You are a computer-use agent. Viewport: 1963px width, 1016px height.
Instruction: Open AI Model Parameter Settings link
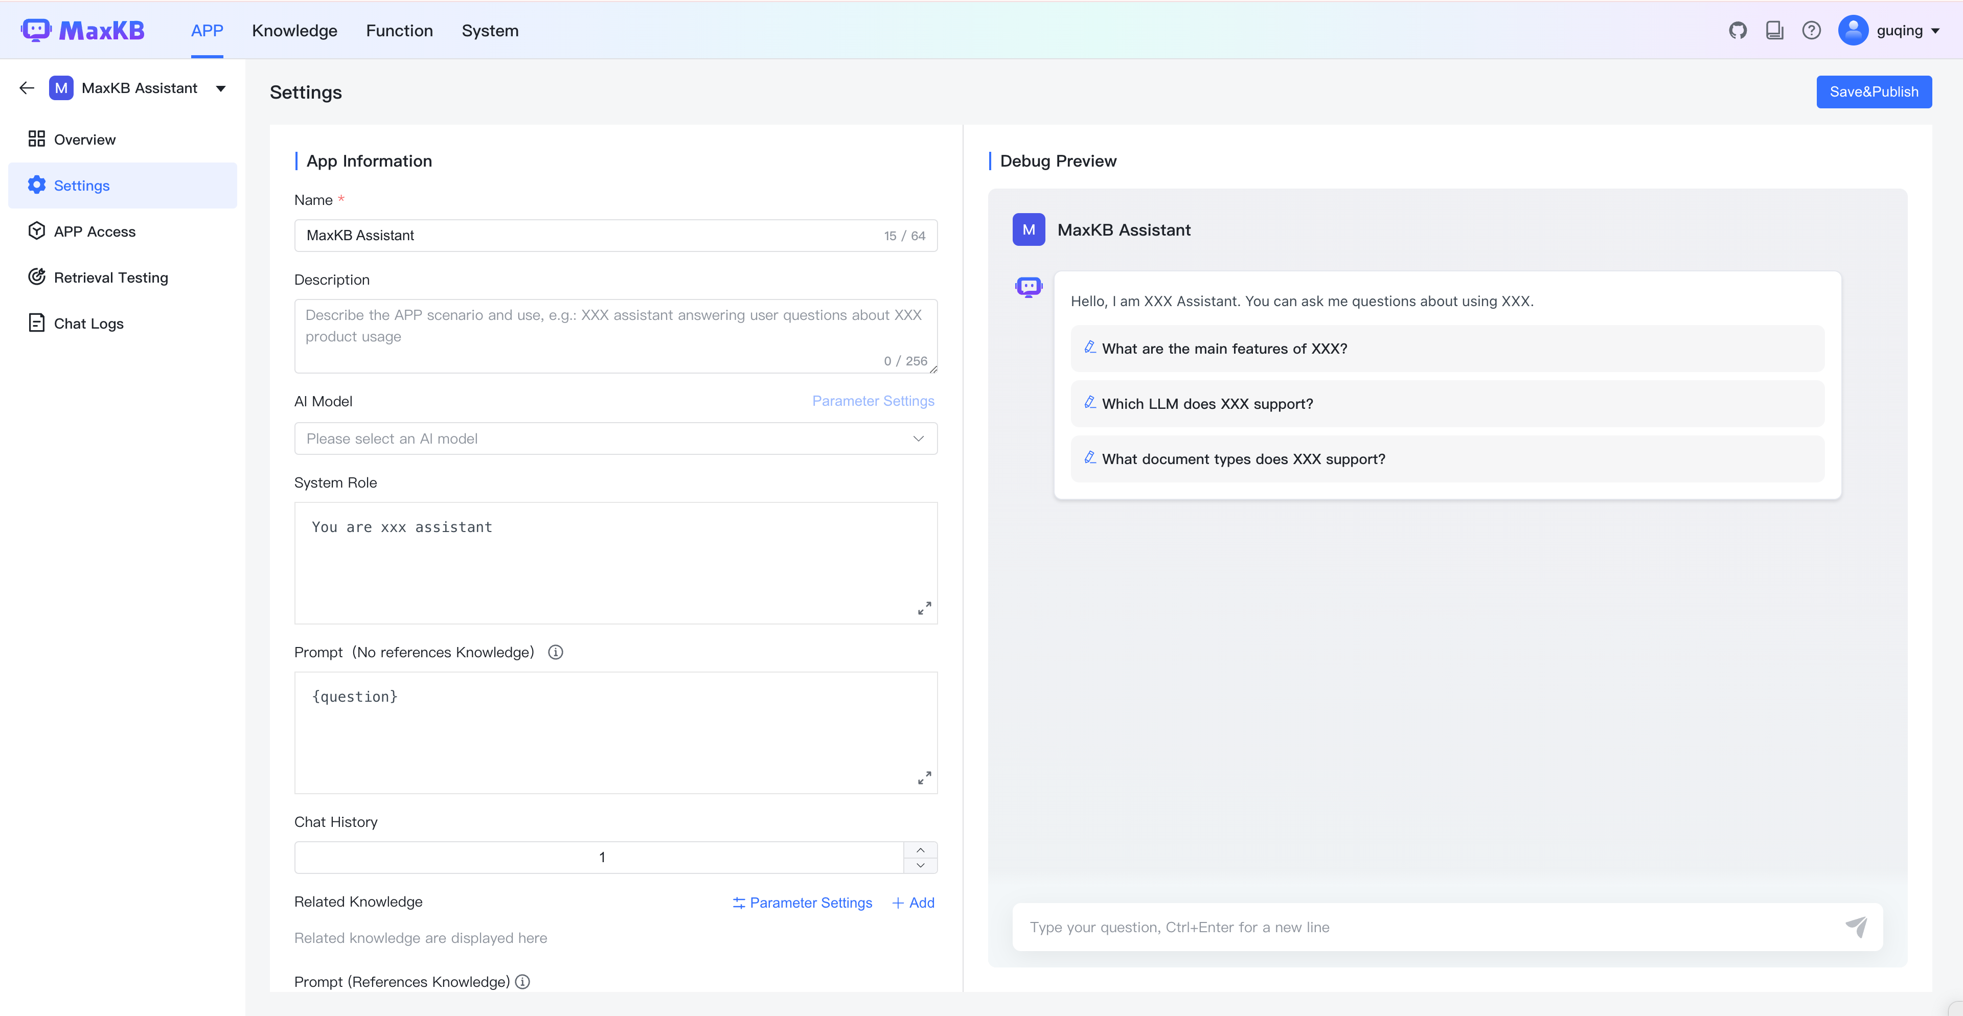[x=873, y=401]
